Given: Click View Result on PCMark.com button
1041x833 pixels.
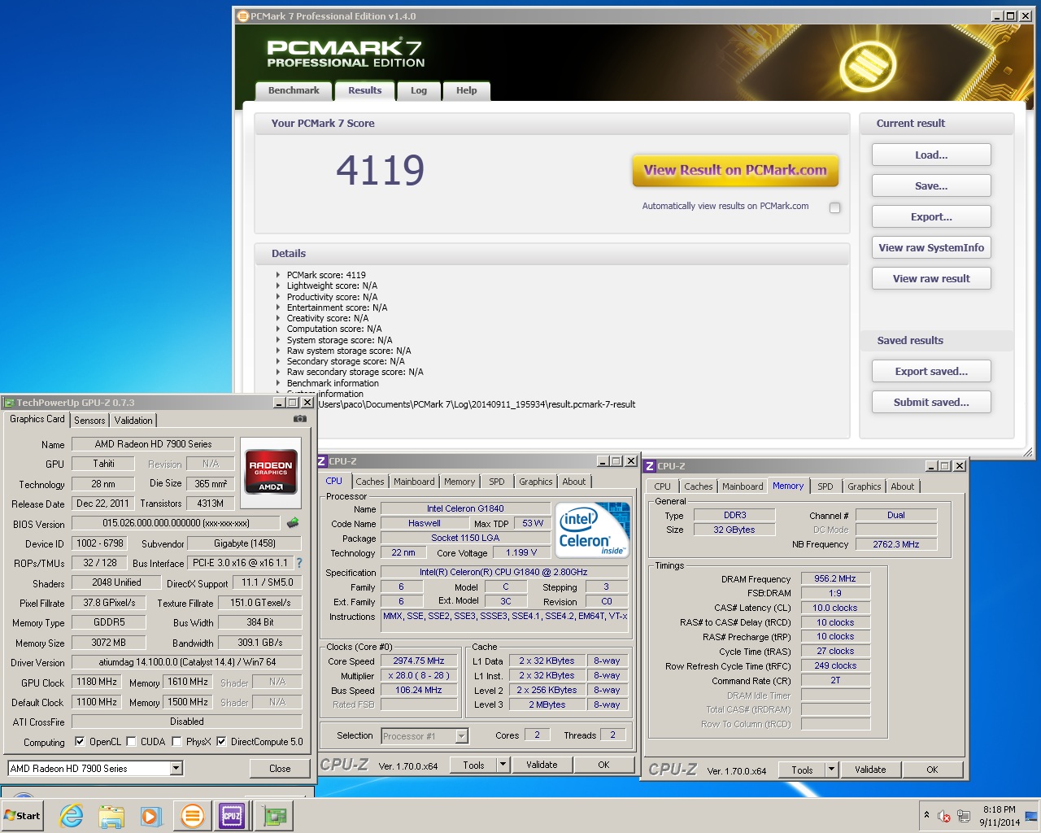Looking at the screenshot, I should [x=735, y=170].
